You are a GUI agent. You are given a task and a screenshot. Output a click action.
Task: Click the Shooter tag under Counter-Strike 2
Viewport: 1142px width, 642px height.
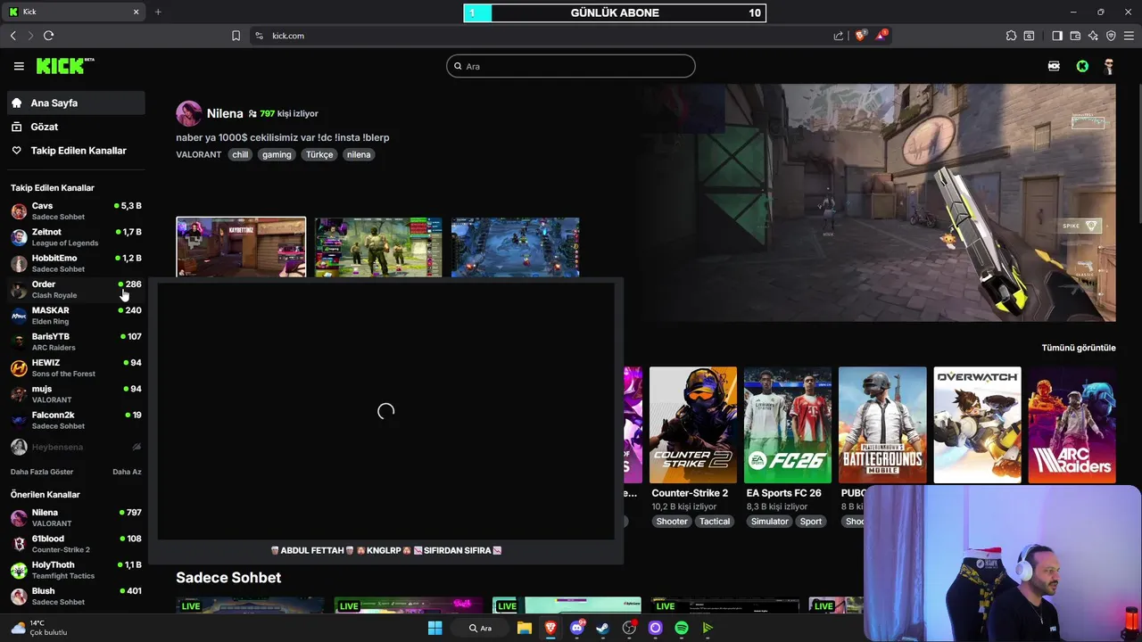tap(672, 522)
